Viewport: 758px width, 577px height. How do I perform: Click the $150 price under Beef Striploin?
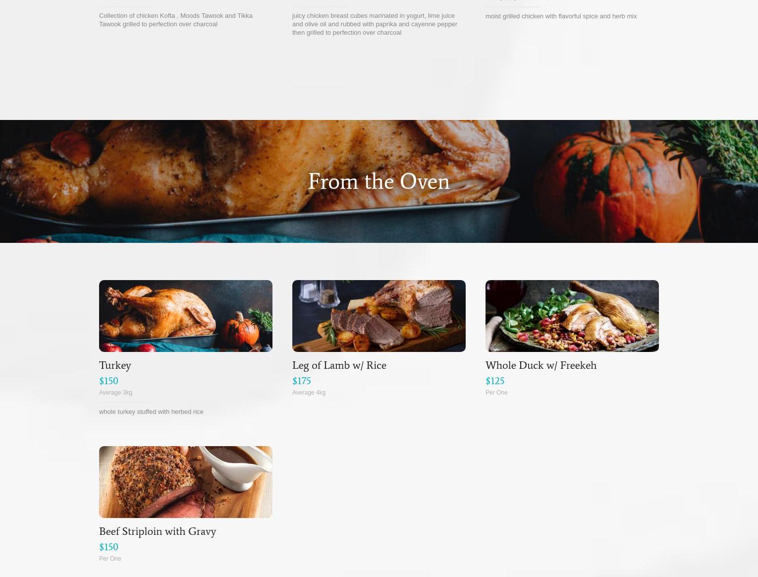(x=108, y=547)
